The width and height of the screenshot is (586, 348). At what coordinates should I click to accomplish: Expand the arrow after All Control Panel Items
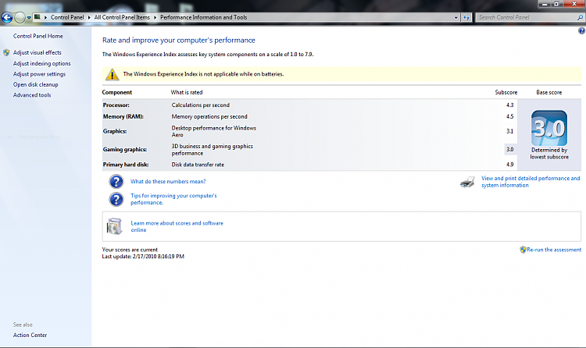point(155,17)
